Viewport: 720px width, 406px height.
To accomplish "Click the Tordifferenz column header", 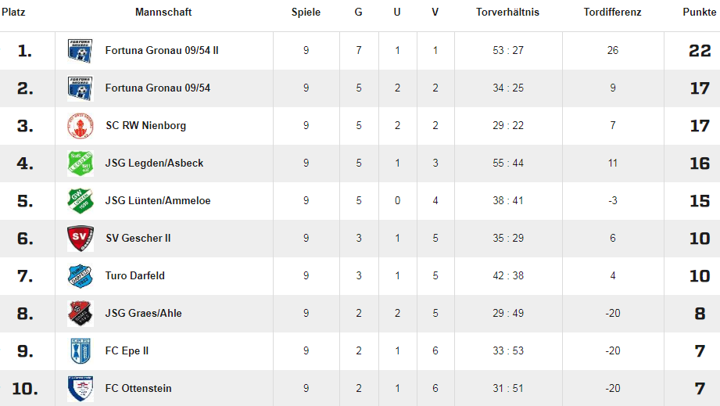I will click(x=613, y=13).
